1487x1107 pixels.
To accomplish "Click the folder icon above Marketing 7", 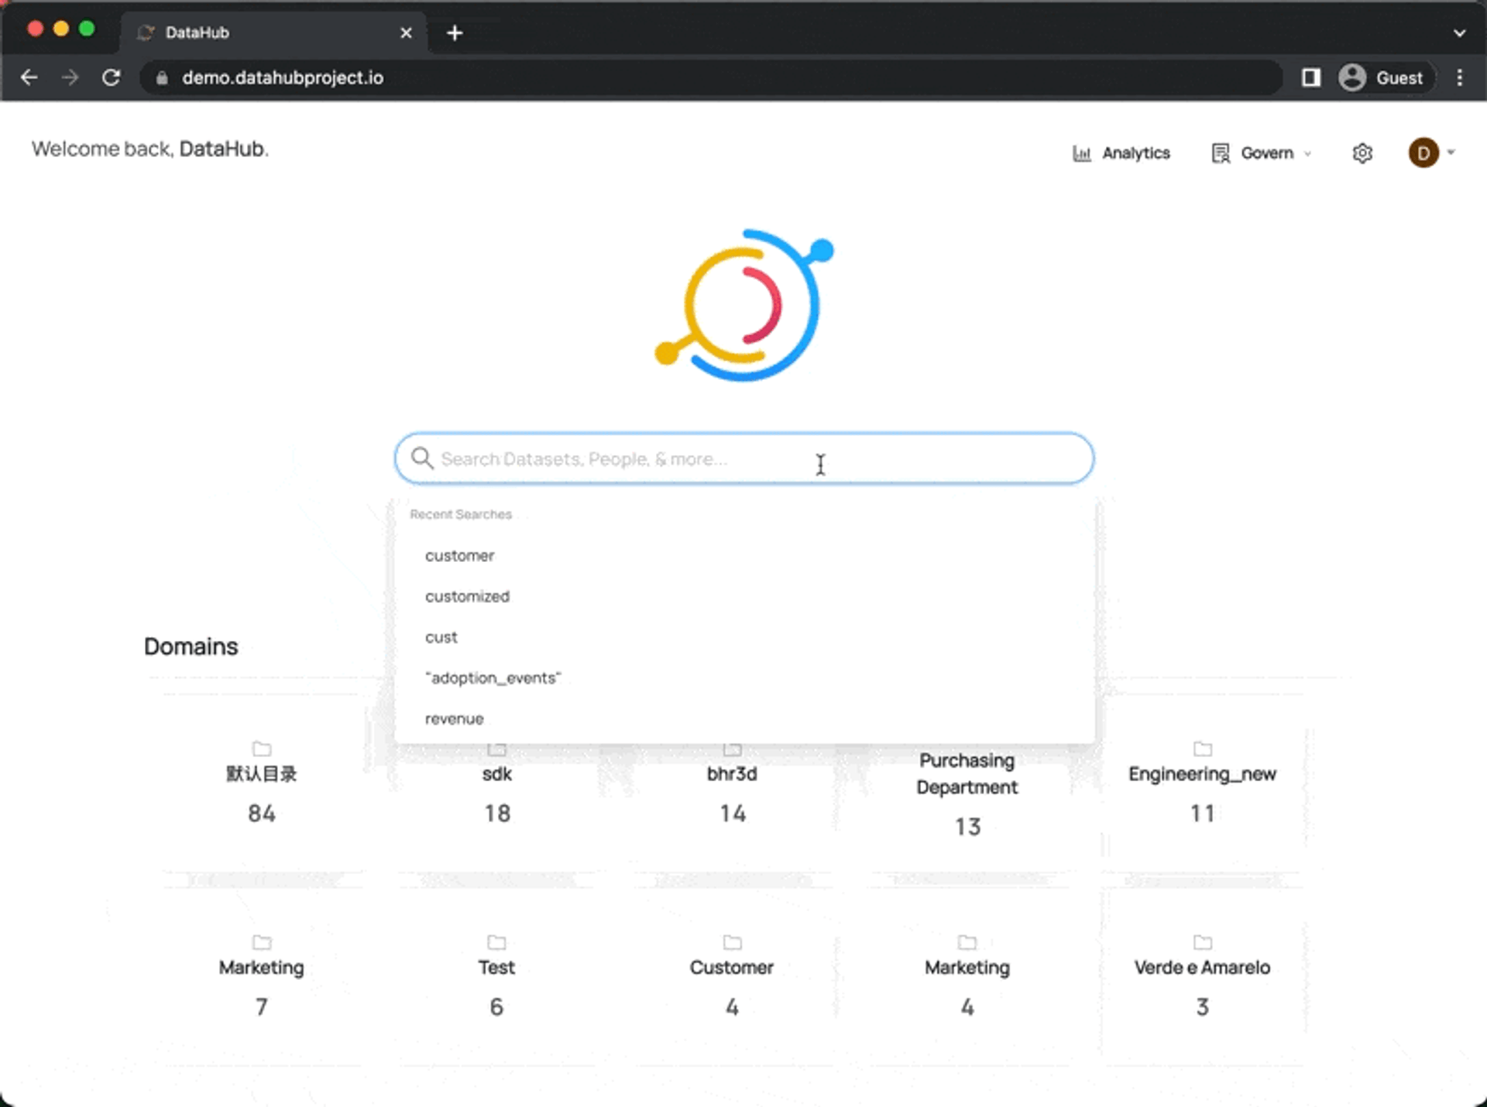I will click(x=262, y=942).
